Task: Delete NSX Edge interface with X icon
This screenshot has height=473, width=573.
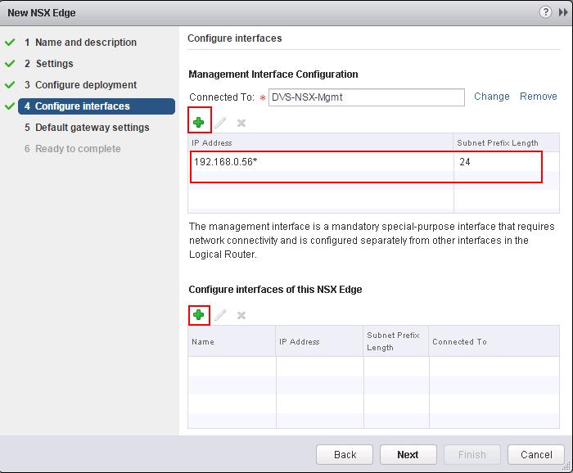Action: tap(241, 315)
